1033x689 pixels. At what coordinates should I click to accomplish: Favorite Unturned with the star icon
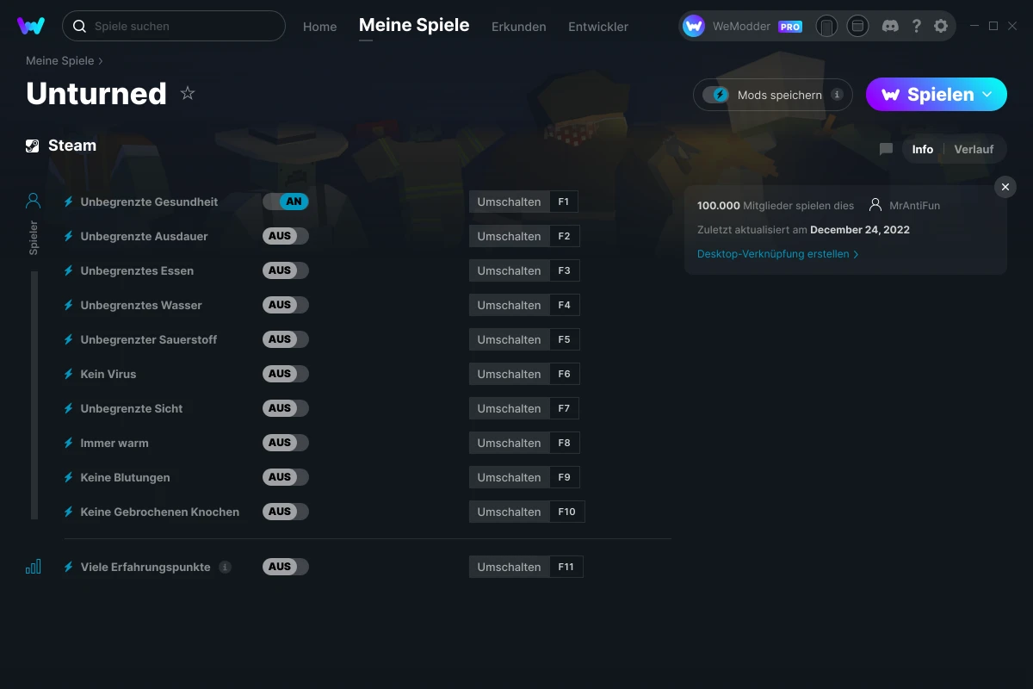point(188,93)
